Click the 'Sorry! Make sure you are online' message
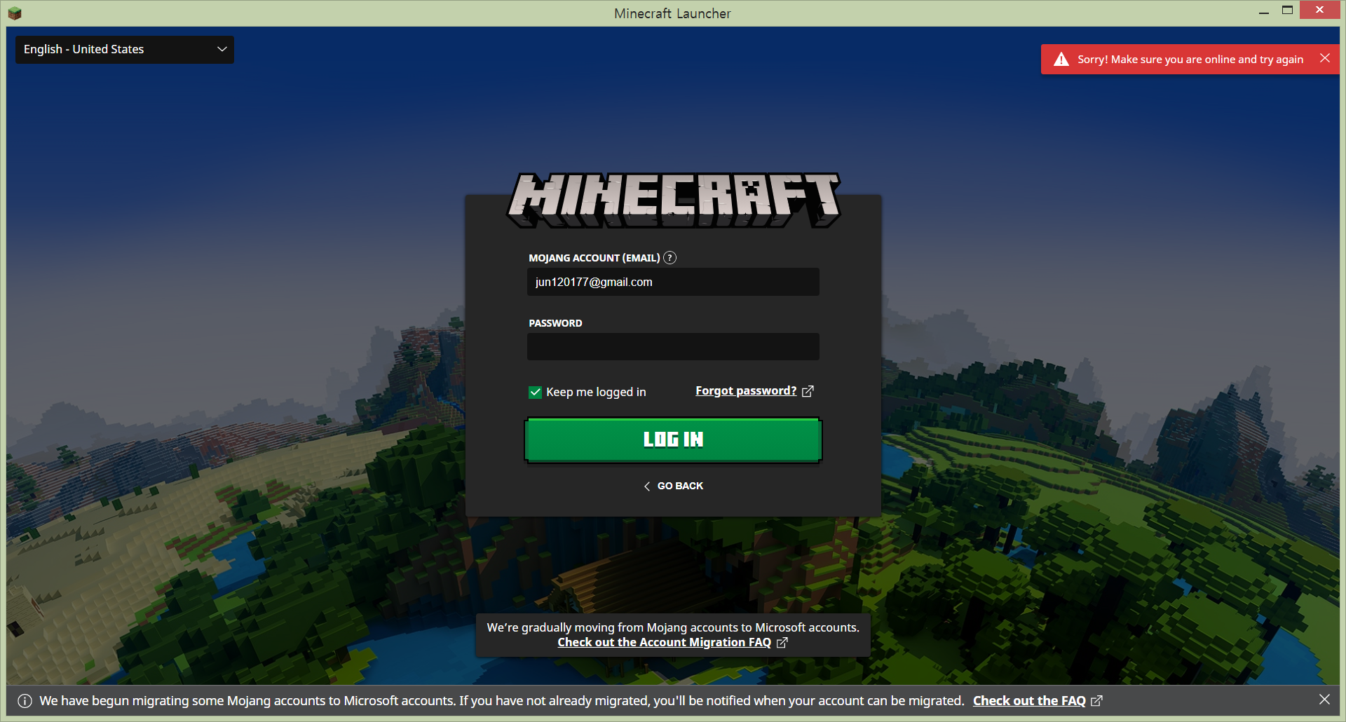The width and height of the screenshot is (1346, 722). [1190, 60]
